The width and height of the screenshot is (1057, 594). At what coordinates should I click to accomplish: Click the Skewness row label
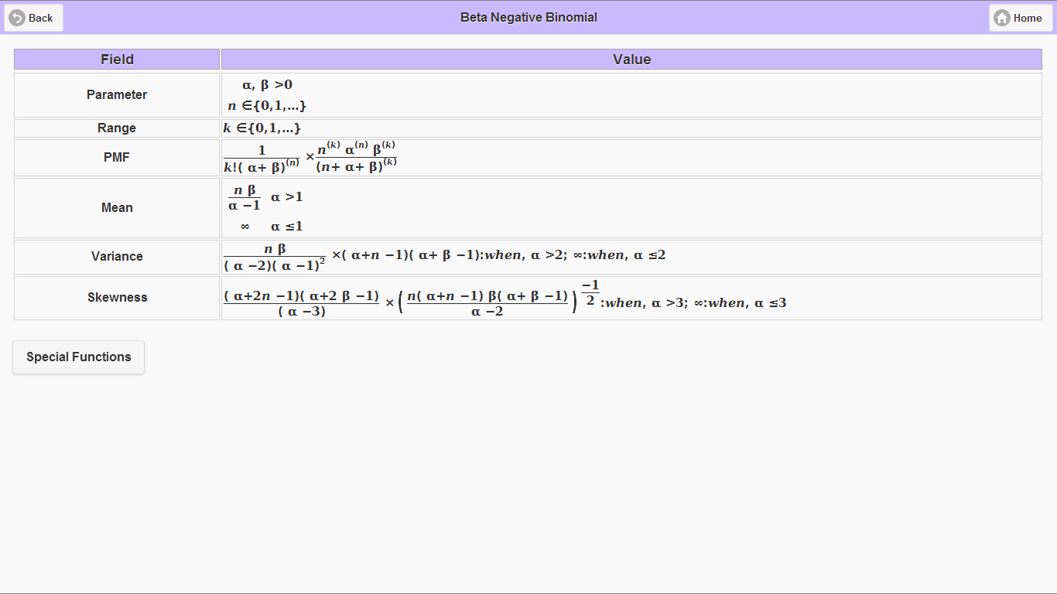click(116, 297)
